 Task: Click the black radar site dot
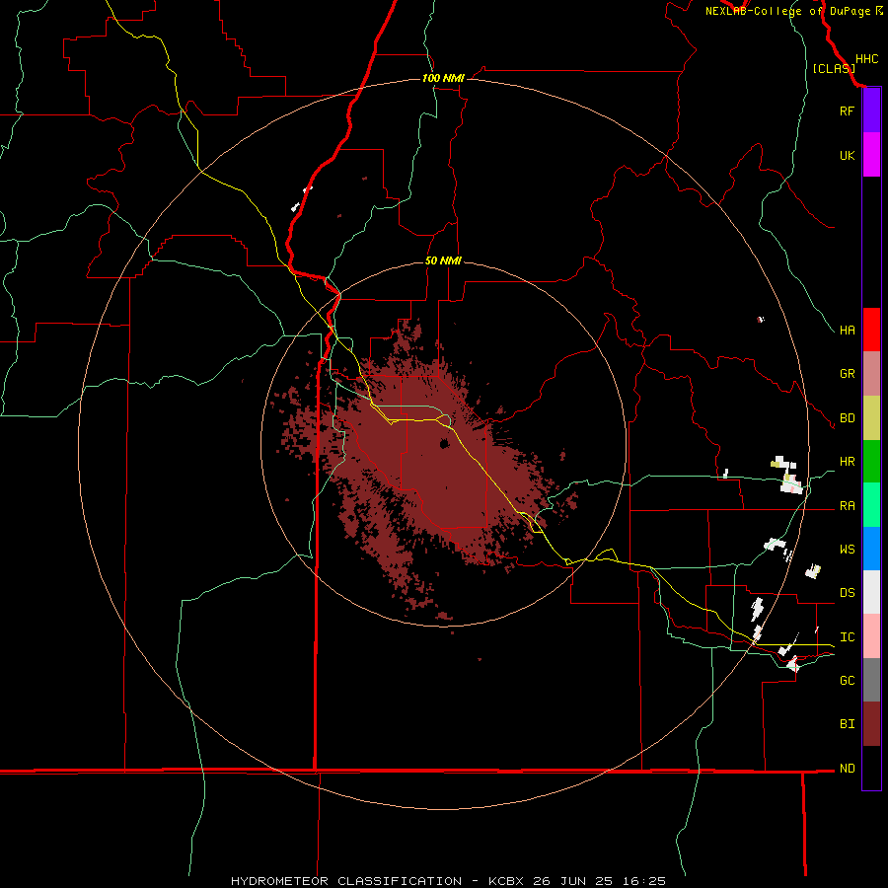[x=445, y=443]
